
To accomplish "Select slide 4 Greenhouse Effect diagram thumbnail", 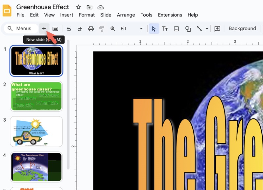I will (x=36, y=167).
